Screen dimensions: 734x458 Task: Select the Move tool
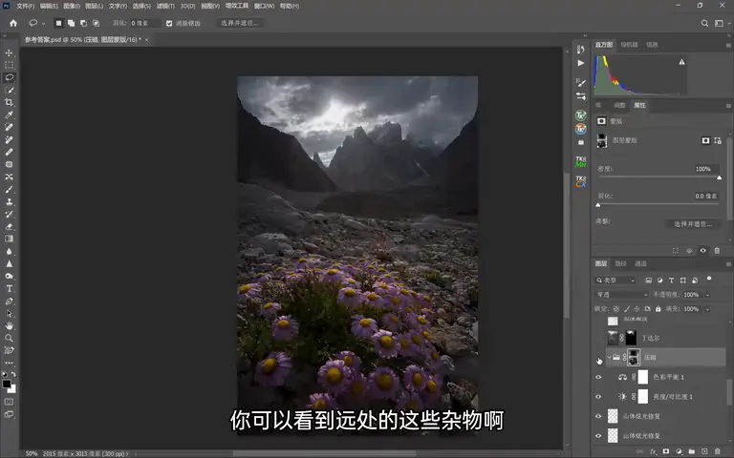[x=9, y=52]
